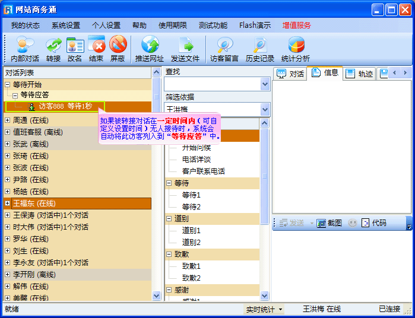This screenshot has width=415, height=318.
Task: Expand the 周通 (在线) tree node
Action: click(x=7, y=120)
